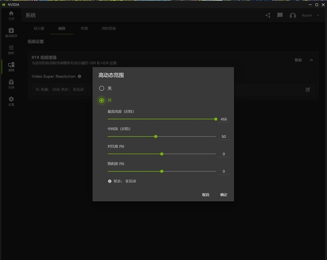Switch to the 显示器 tab
Image resolution: width=327 pixels, height=260 pixels.
click(39, 29)
